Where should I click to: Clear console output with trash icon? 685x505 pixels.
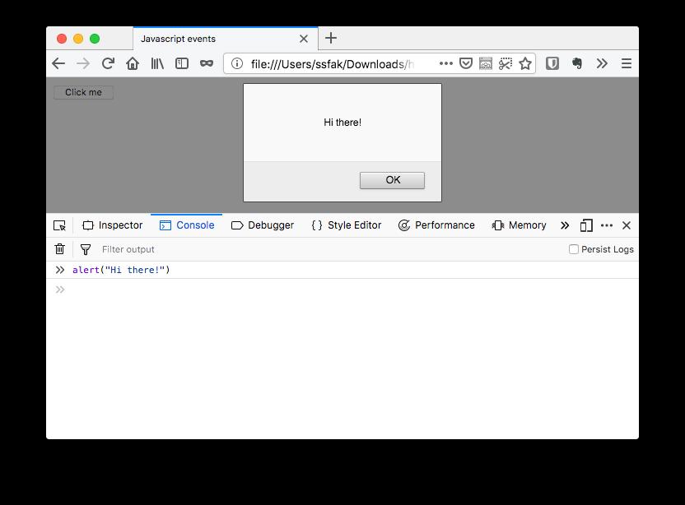(x=60, y=248)
